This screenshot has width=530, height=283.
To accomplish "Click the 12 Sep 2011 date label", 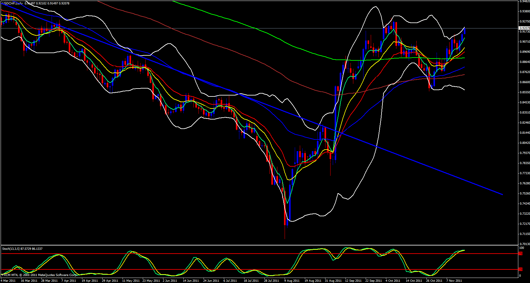I will tap(353, 280).
